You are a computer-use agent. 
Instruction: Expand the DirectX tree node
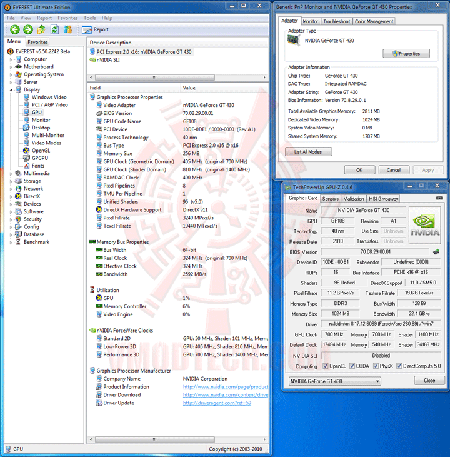(x=11, y=196)
